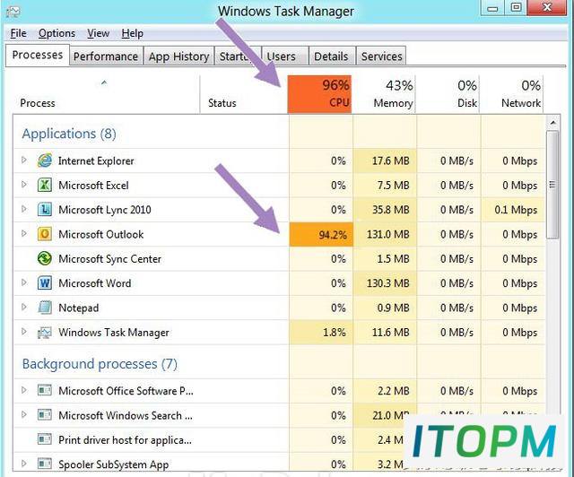
Task: Sort by the 43% Memory column
Action: coord(384,94)
